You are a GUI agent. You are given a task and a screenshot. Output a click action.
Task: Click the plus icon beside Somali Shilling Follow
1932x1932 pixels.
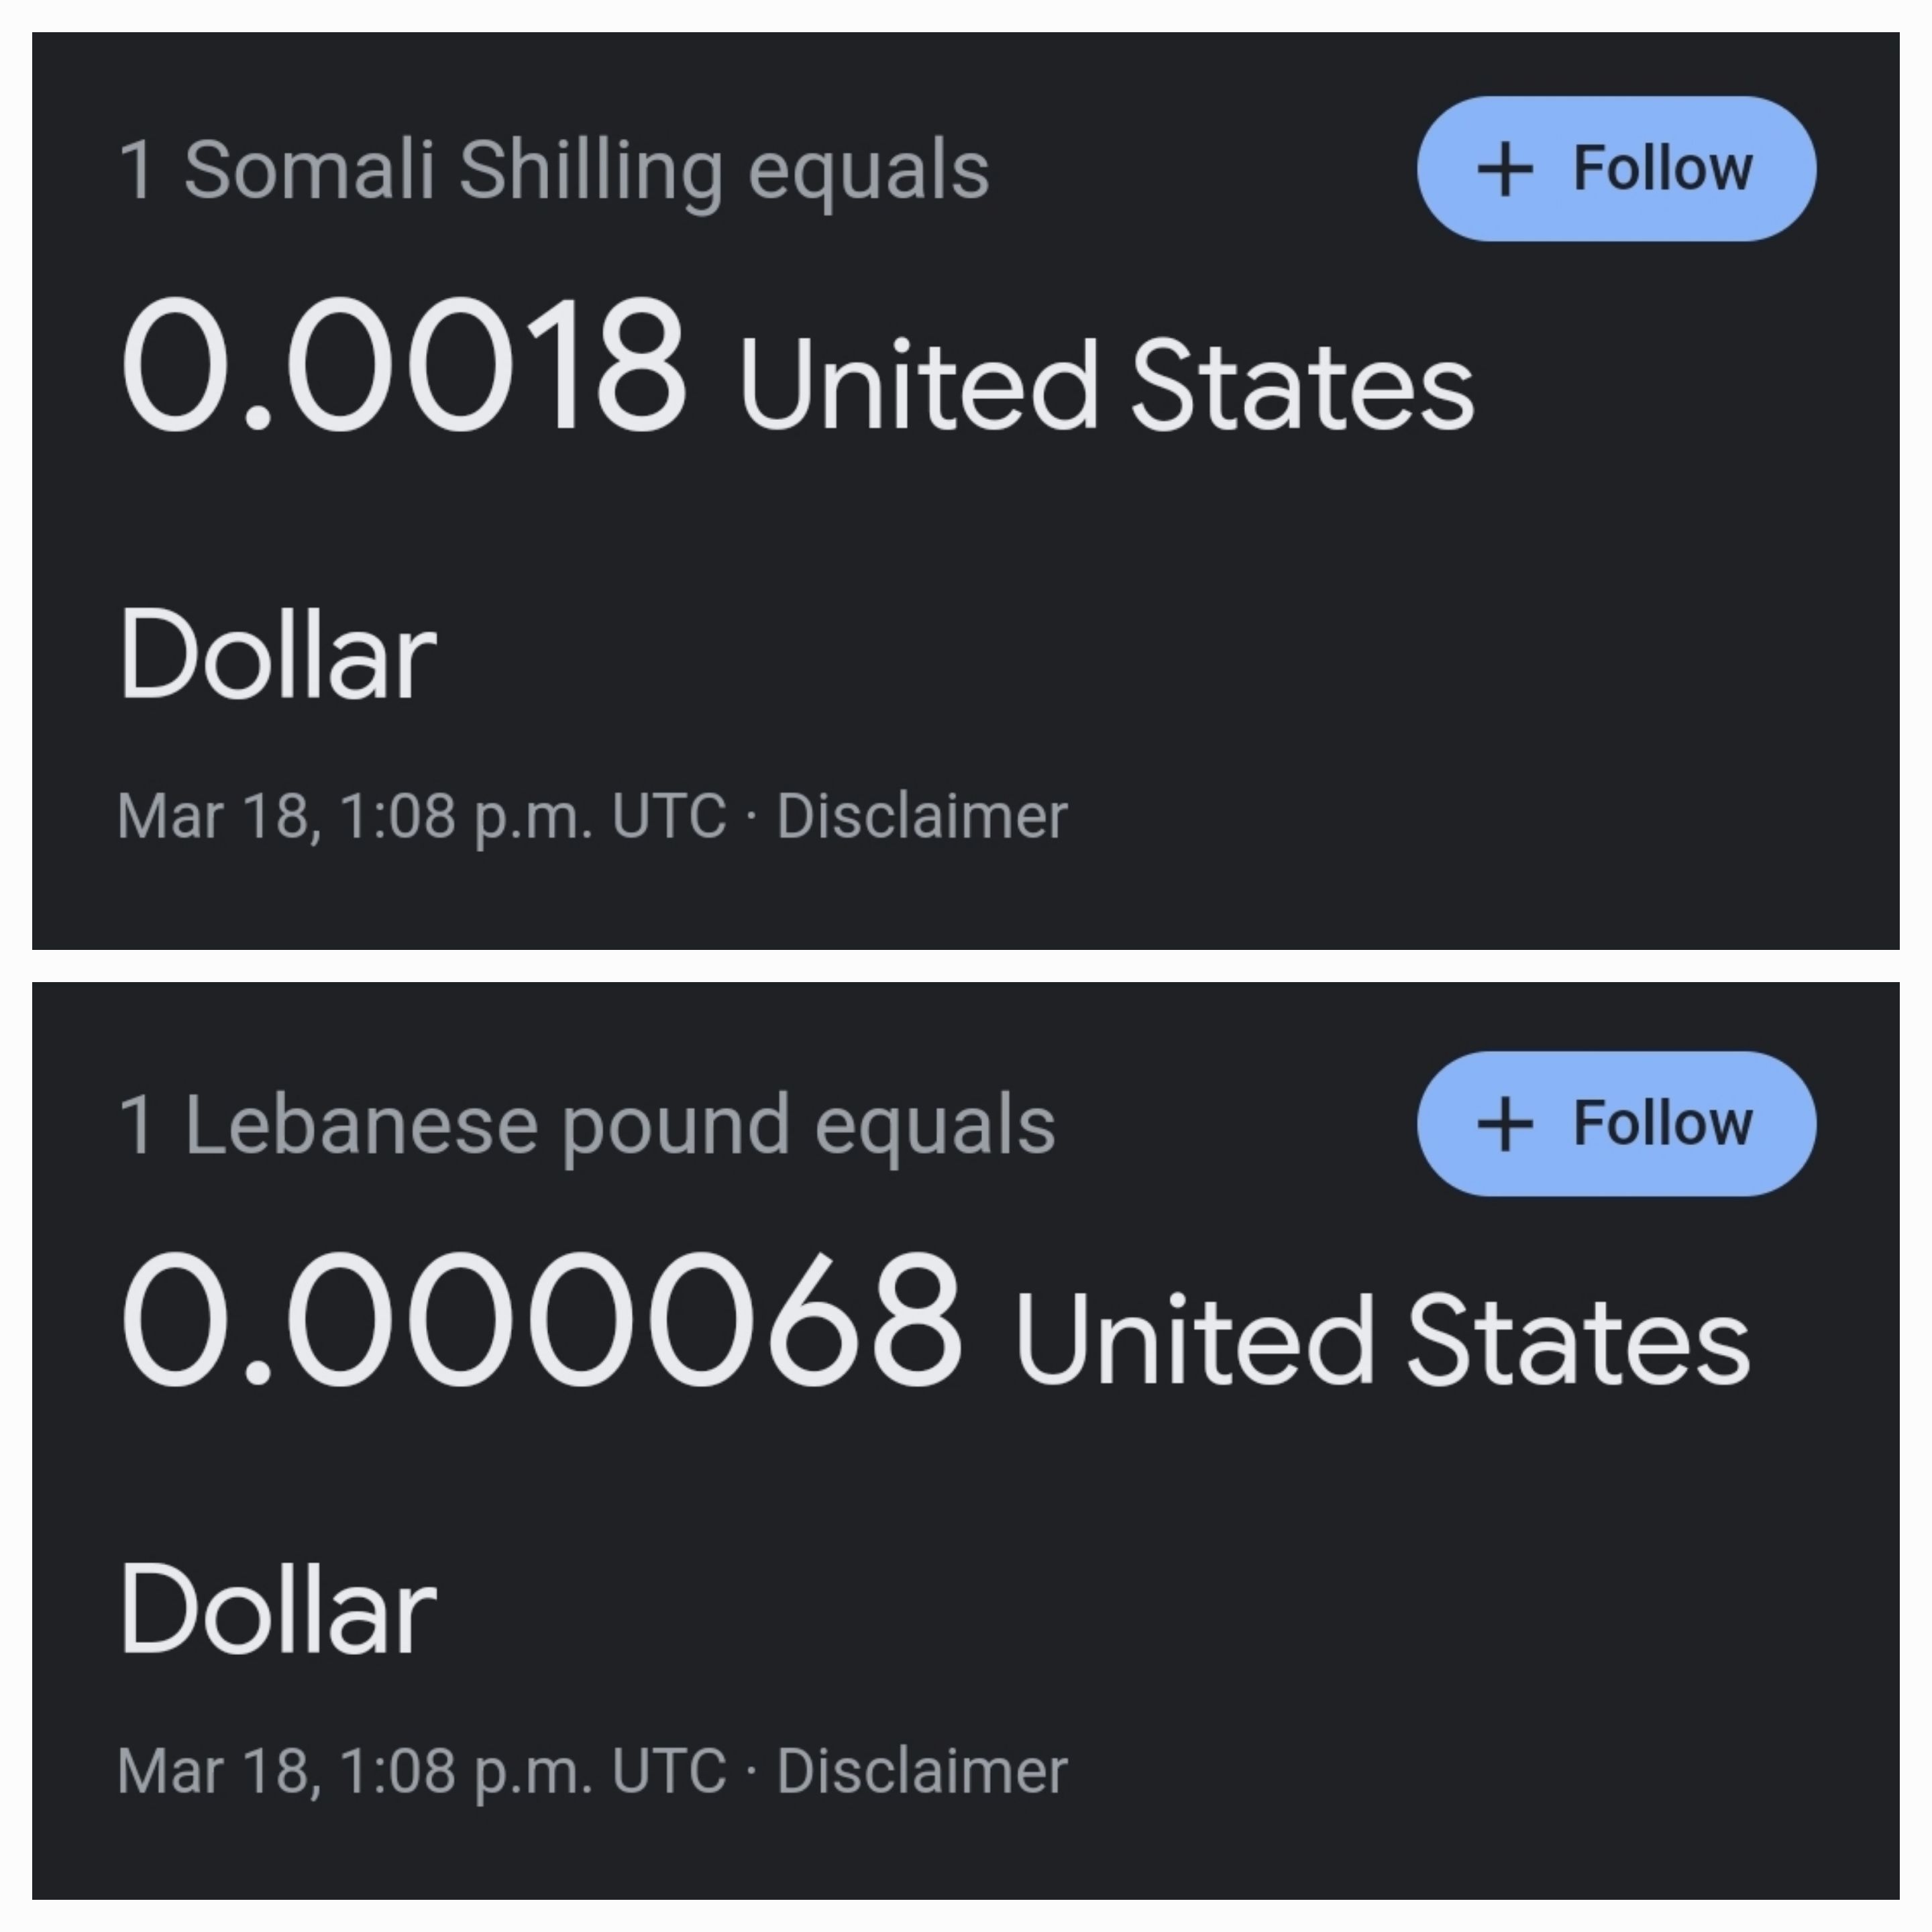(1504, 170)
